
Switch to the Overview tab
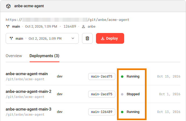[14, 56]
